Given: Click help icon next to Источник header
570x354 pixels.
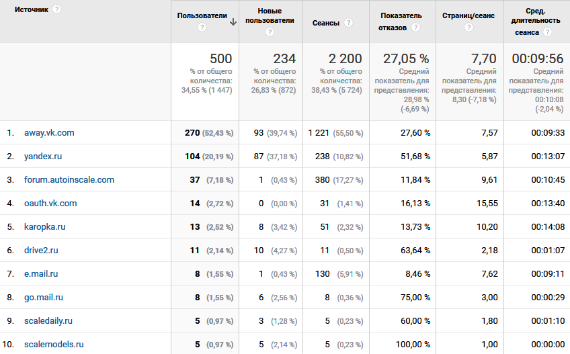Looking at the screenshot, I should tap(56, 9).
